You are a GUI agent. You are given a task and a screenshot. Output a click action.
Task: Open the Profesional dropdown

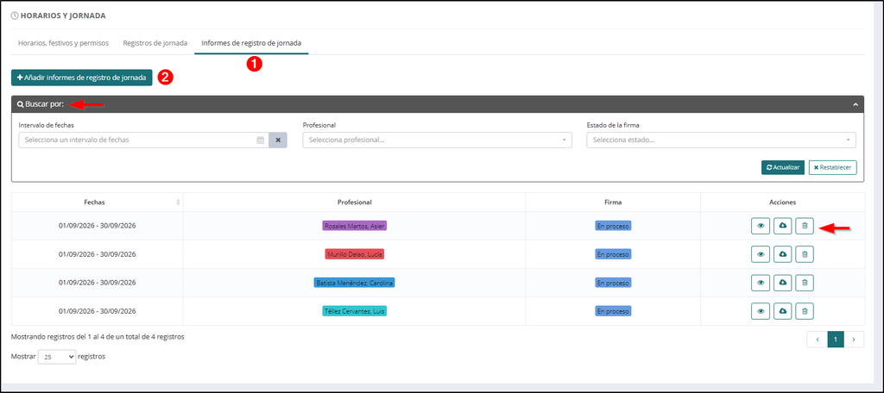[x=437, y=140]
